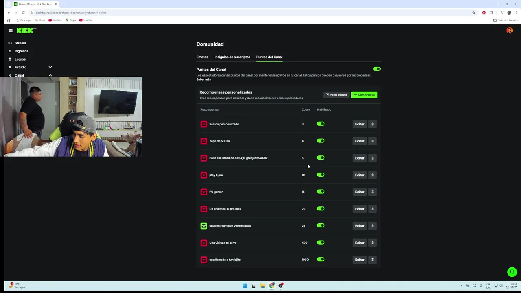Image resolution: width=521 pixels, height=293 pixels.
Task: Edit the Una visita a tu cerro reward
Action: pos(360,243)
